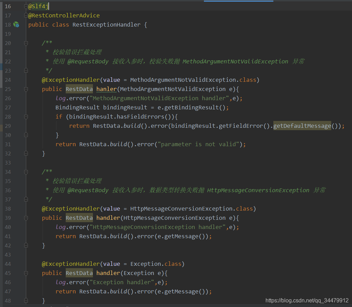
Task: Collapse the HttpMessageConversionException handler method at line 39
Action: click(x=26, y=218)
